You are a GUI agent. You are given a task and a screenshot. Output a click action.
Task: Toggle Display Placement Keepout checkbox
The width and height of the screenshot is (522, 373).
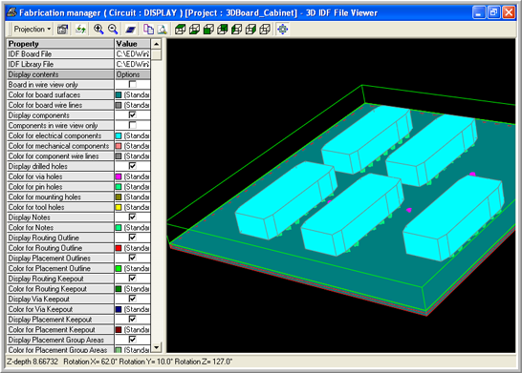point(132,320)
